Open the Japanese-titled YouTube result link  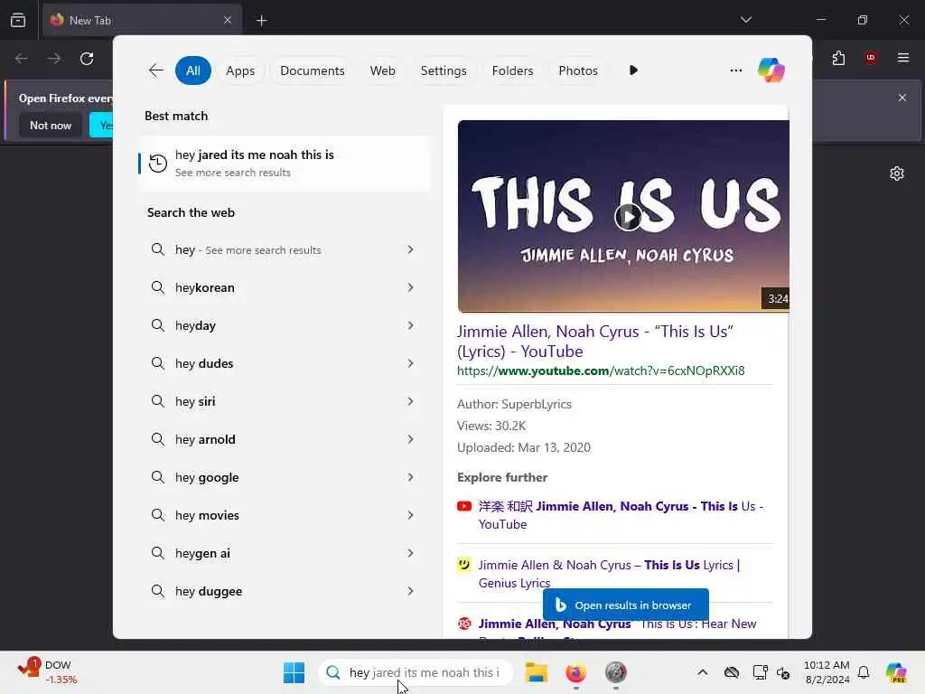(620, 515)
